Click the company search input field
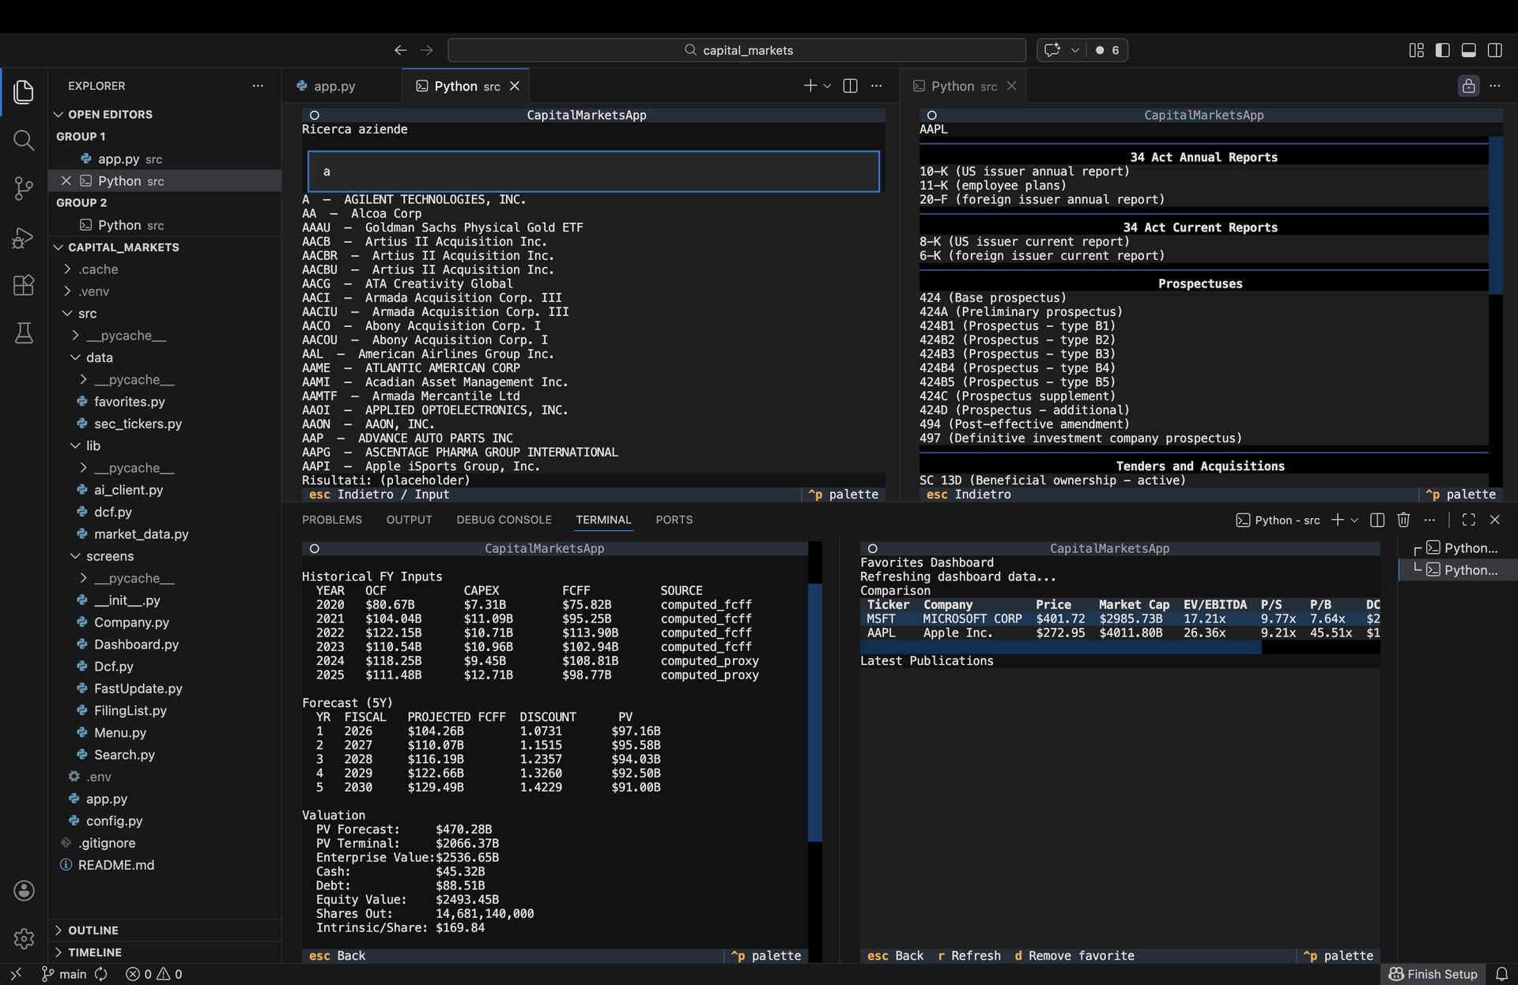Screen dimensions: 1518x985 click(593, 171)
